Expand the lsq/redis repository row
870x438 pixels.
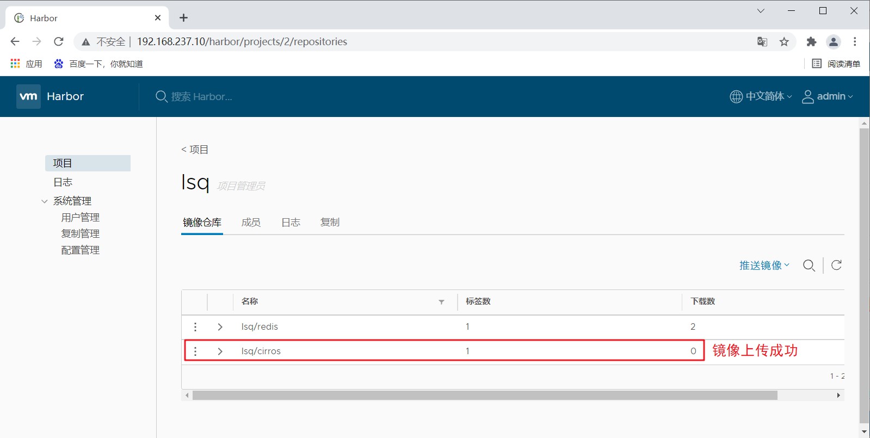[x=220, y=326]
